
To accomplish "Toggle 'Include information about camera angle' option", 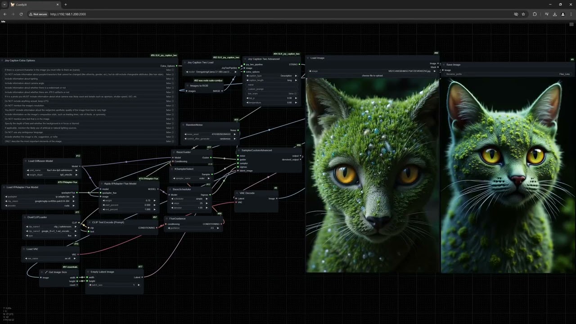I will pyautogui.click(x=89, y=83).
